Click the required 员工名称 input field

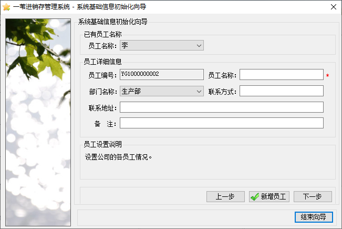[282, 75]
